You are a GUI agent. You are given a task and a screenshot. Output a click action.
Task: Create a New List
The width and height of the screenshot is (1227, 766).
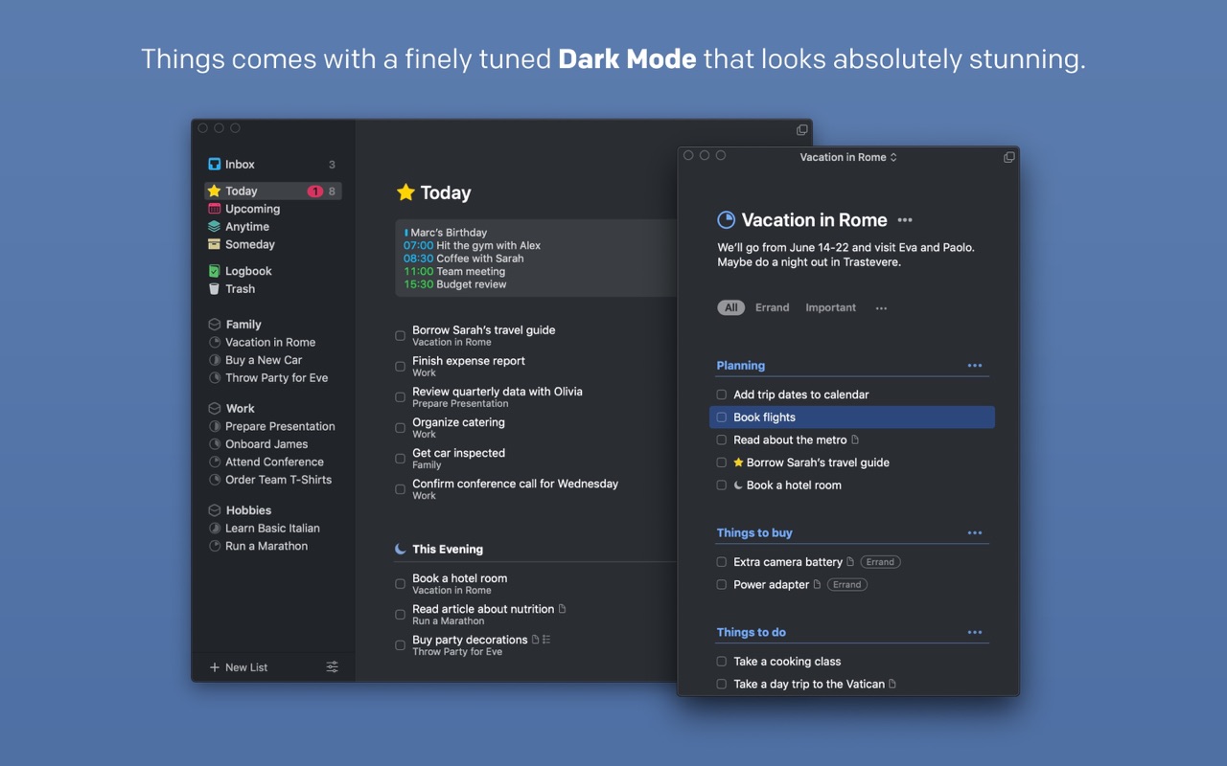coord(239,667)
